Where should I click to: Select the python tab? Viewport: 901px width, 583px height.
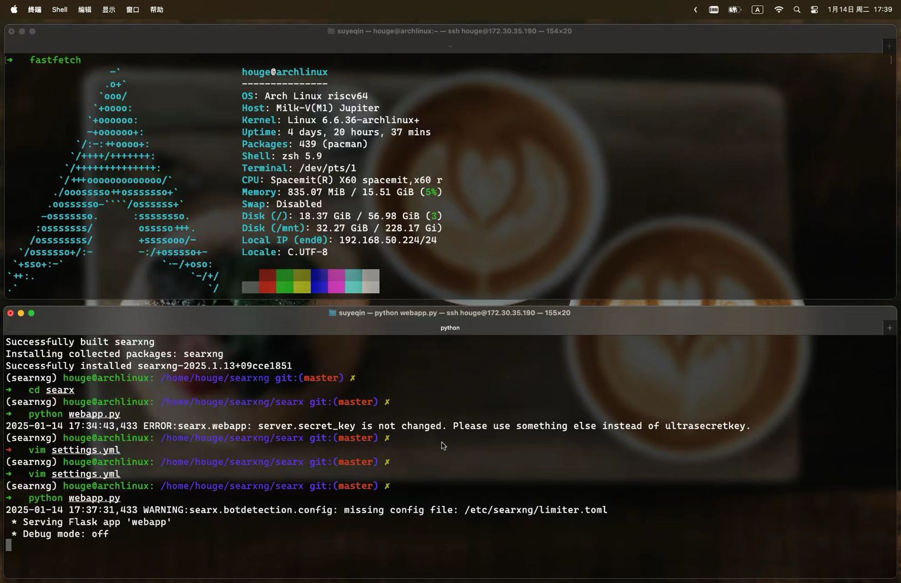[450, 328]
